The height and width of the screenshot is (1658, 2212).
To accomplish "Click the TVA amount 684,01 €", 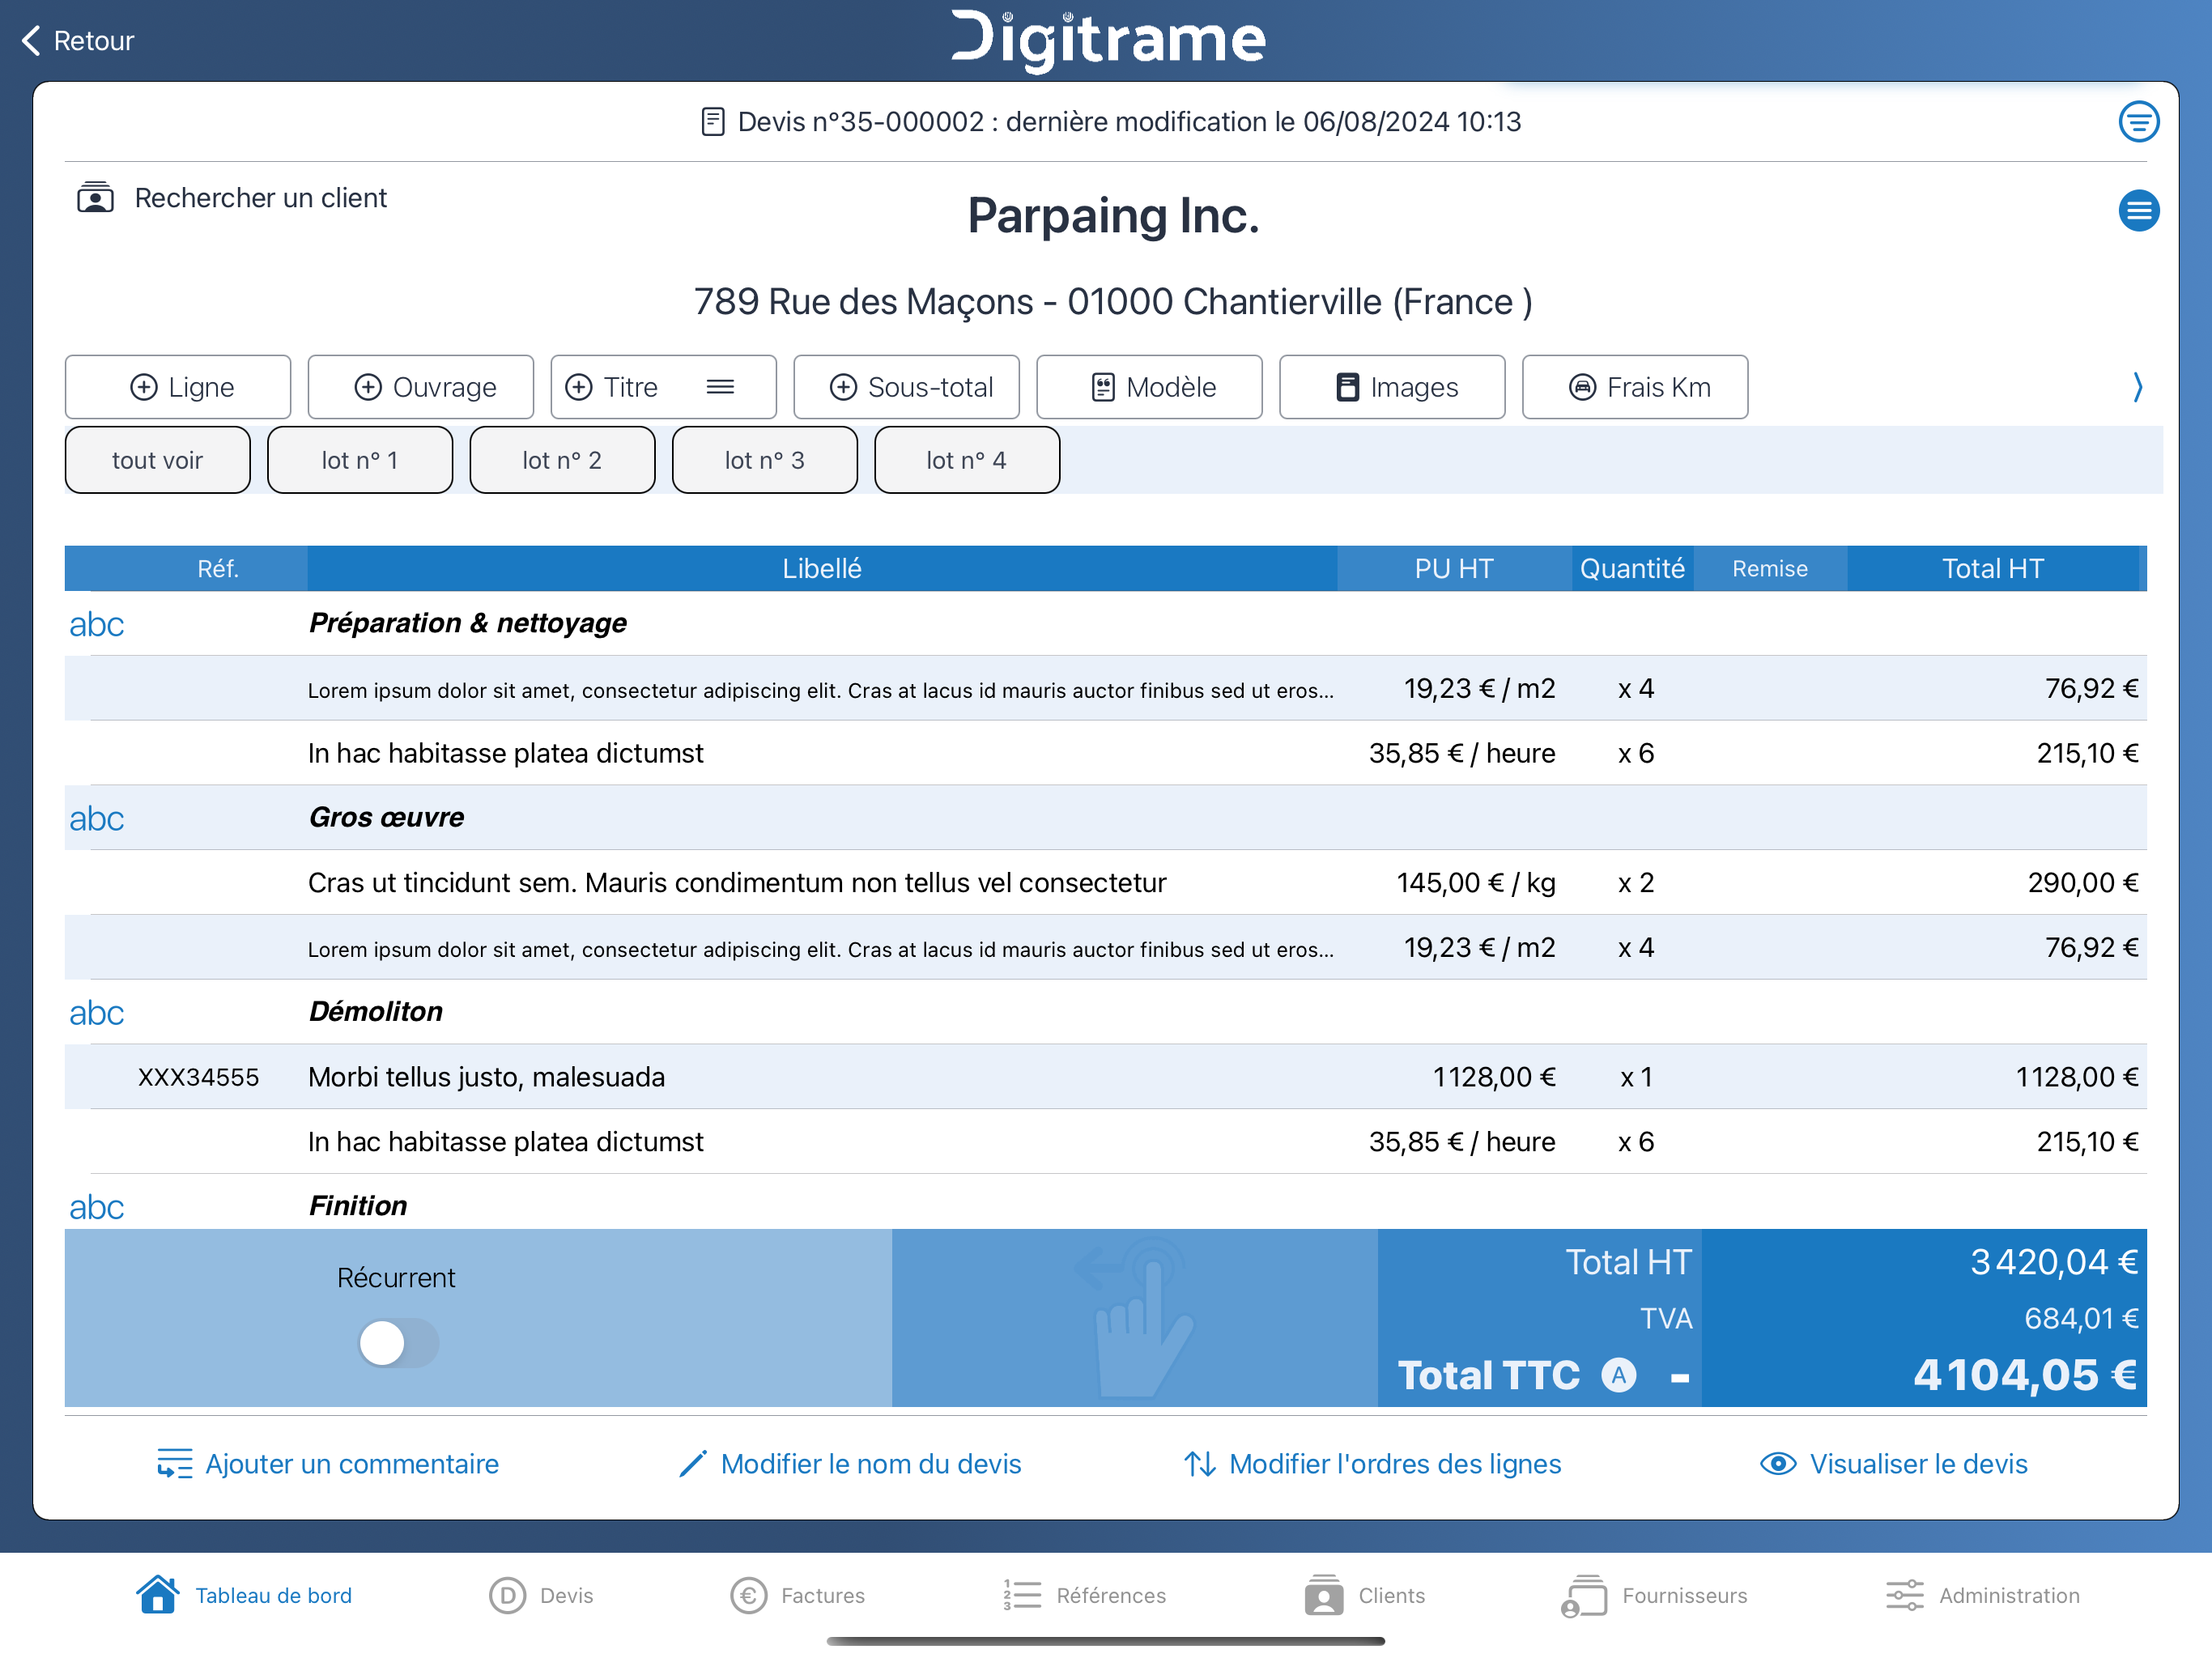I will pyautogui.click(x=2081, y=1319).
